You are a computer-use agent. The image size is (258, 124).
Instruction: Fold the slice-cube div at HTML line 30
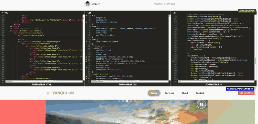click(x=5, y=46)
